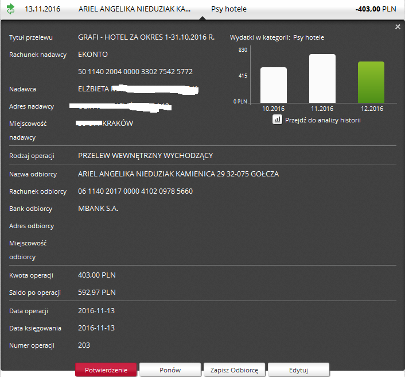Select the 11.2016 bar in the chart
Viewport: 405px width, 377px height.
[322, 79]
